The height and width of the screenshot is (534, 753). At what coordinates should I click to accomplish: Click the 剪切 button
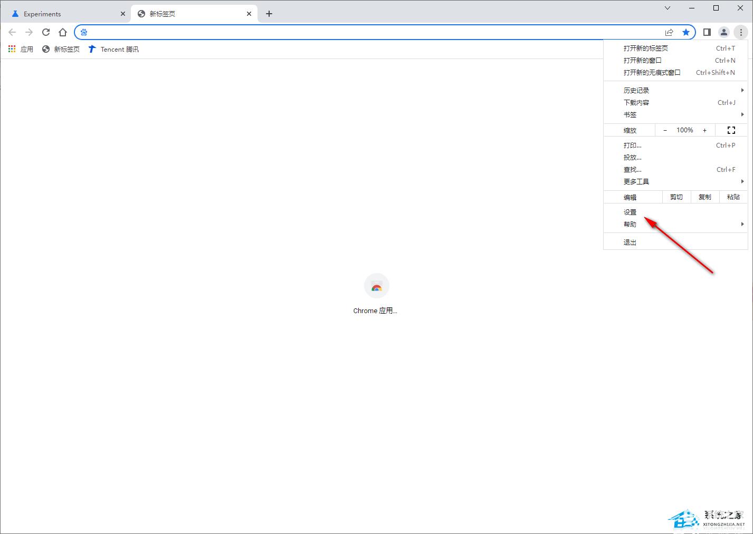click(676, 197)
